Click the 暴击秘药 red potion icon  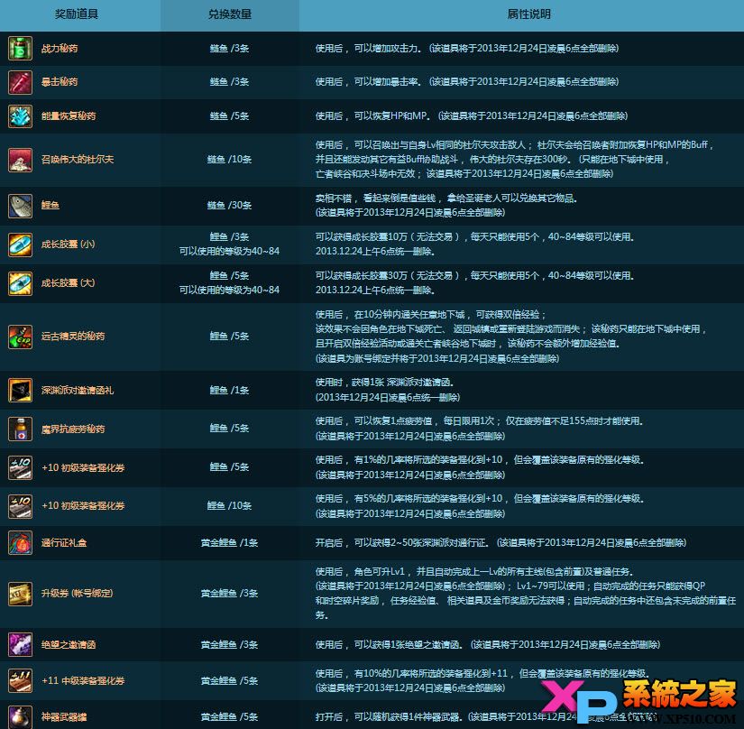tap(20, 81)
